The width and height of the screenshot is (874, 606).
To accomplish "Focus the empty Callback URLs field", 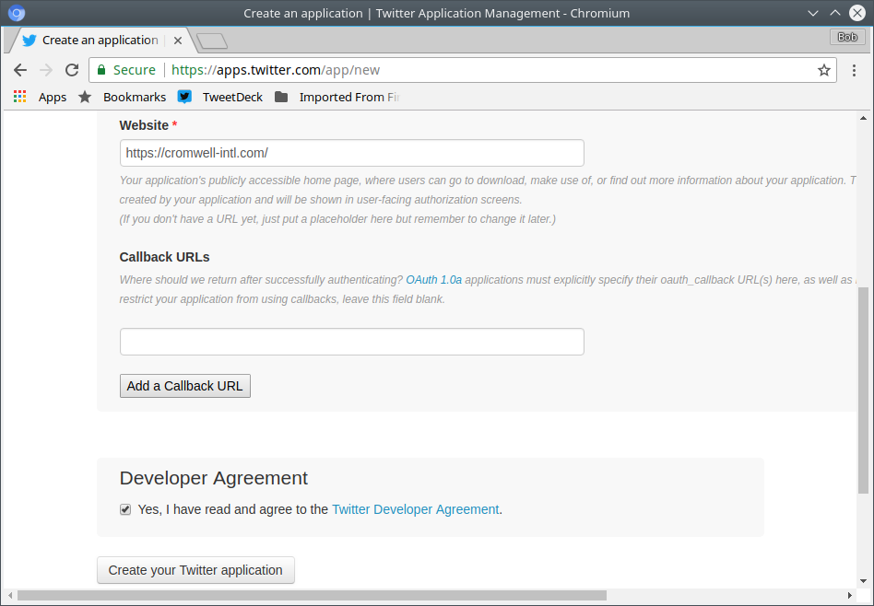I will pyautogui.click(x=351, y=342).
